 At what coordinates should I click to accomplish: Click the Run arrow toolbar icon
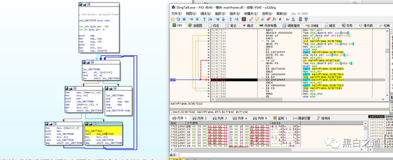tap(191, 19)
